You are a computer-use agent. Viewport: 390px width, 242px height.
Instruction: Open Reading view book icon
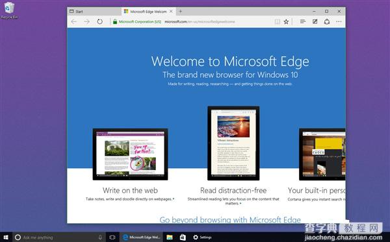pos(278,21)
